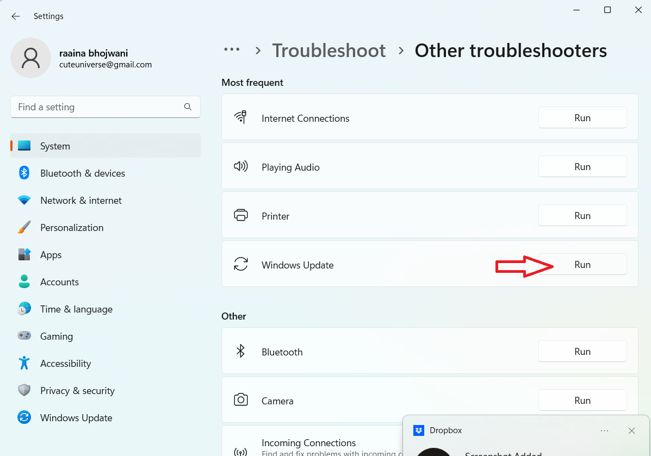Click the Find a setting field

coord(98,107)
